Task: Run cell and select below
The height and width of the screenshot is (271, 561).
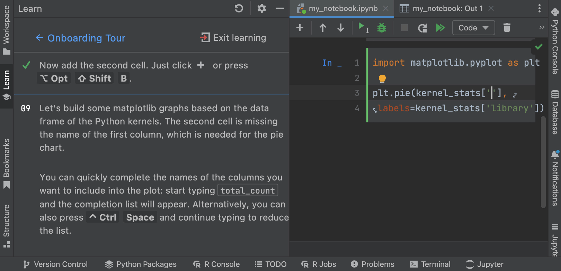Action: pyautogui.click(x=363, y=28)
